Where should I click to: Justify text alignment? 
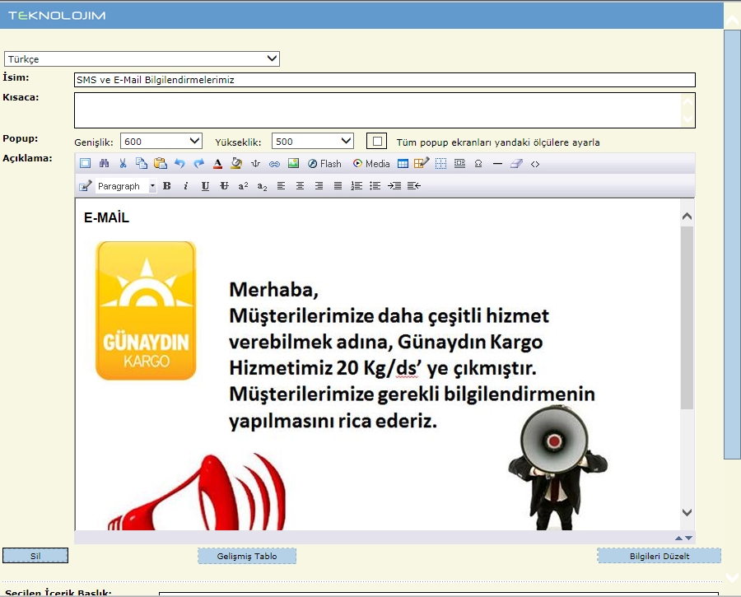[x=338, y=186]
